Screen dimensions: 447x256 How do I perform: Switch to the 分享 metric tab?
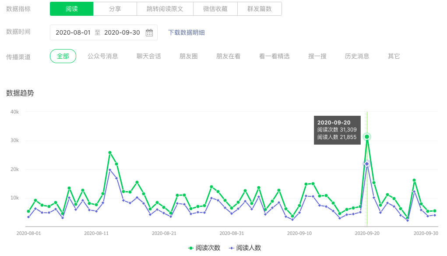115,9
